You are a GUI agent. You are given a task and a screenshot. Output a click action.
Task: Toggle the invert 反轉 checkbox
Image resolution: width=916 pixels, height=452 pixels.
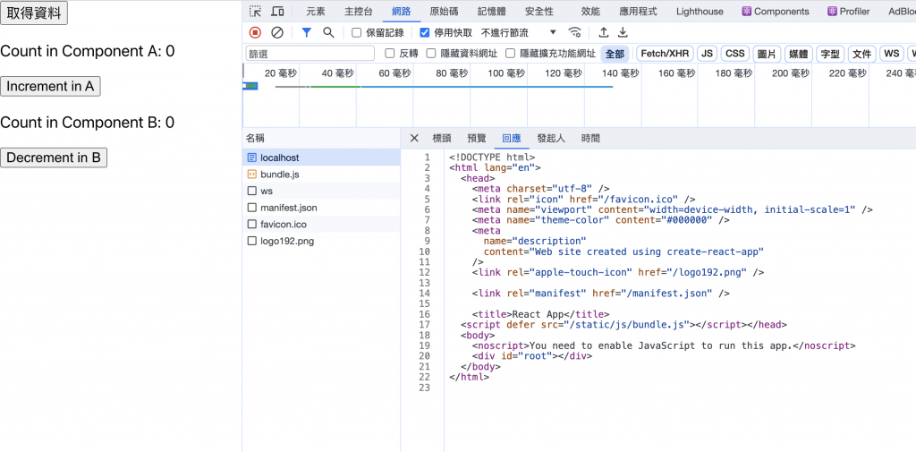[390, 54]
